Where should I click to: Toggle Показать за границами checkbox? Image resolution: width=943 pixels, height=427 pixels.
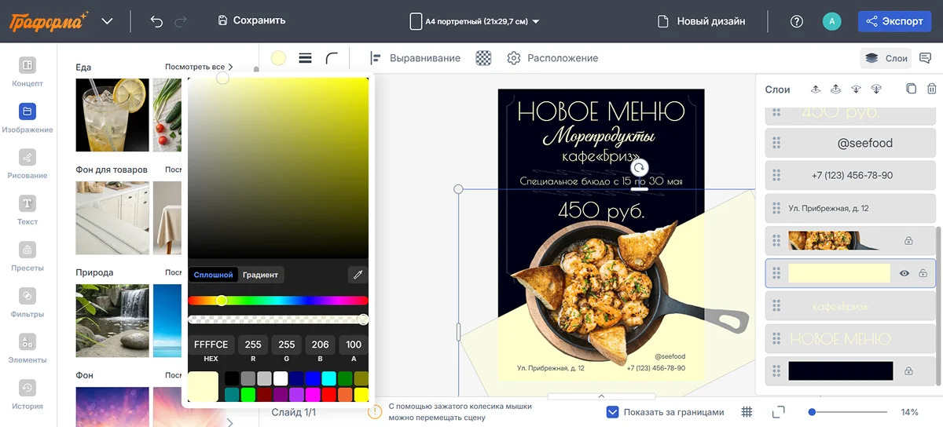[x=613, y=412]
